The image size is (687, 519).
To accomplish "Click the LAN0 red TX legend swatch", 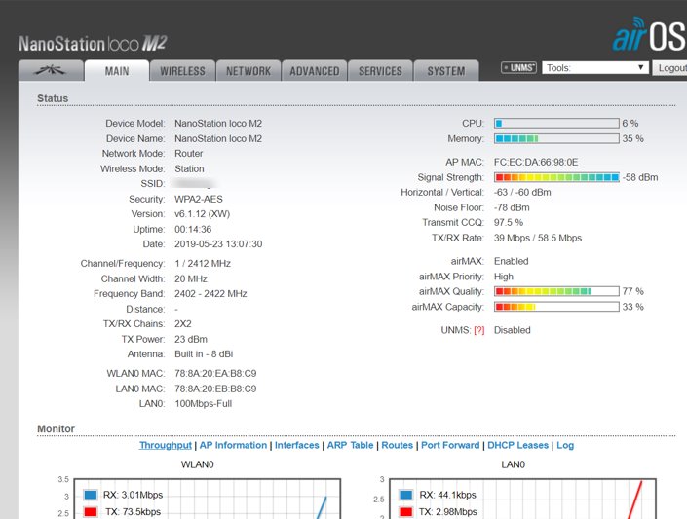I will (405, 511).
